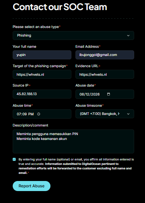
Task: Click the Abuse time field showing 07:09 PM
Action: click(x=42, y=114)
